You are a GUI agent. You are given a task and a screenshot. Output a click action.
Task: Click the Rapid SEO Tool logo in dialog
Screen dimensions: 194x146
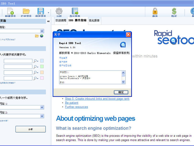123,45
